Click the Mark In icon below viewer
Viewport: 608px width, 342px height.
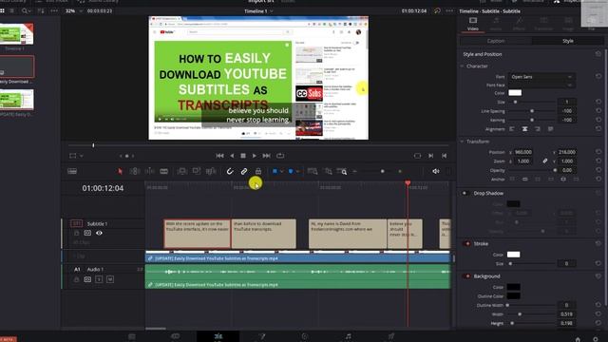click(x=430, y=156)
